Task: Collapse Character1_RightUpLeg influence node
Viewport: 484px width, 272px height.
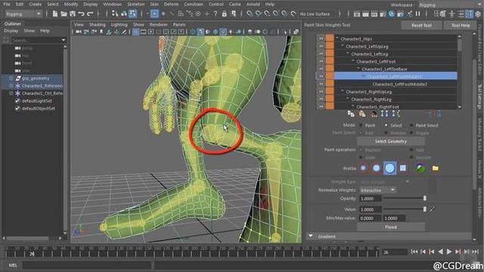Action: 343,91
